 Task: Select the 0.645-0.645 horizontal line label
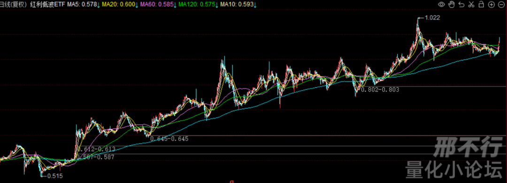coord(169,139)
